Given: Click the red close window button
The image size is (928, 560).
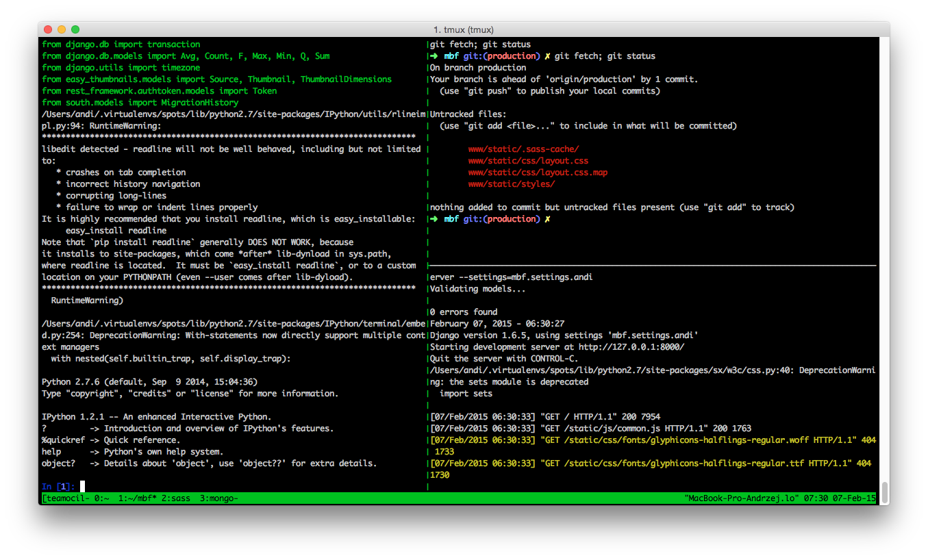Looking at the screenshot, I should pos(48,29).
